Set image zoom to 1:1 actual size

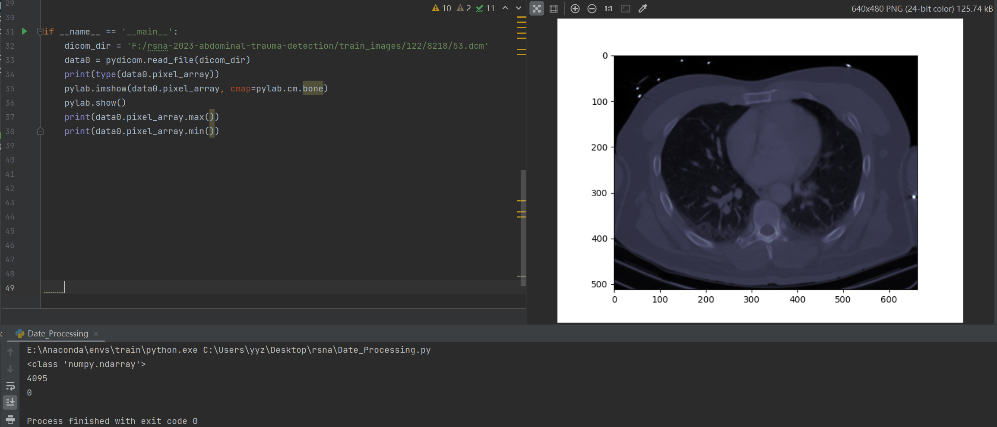(608, 9)
